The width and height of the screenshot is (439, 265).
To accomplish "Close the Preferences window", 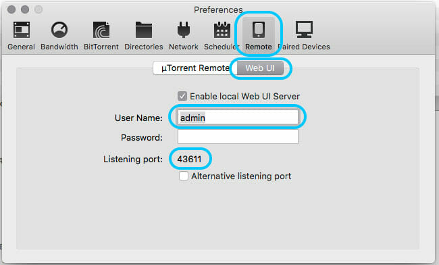I will pos(11,9).
